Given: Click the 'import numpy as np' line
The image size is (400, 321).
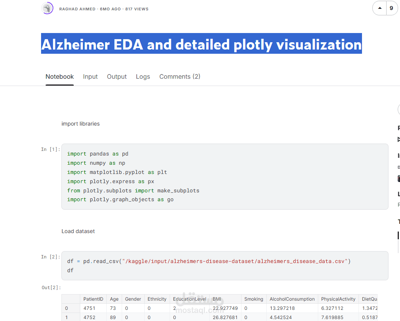Looking at the screenshot, I should pos(96,163).
